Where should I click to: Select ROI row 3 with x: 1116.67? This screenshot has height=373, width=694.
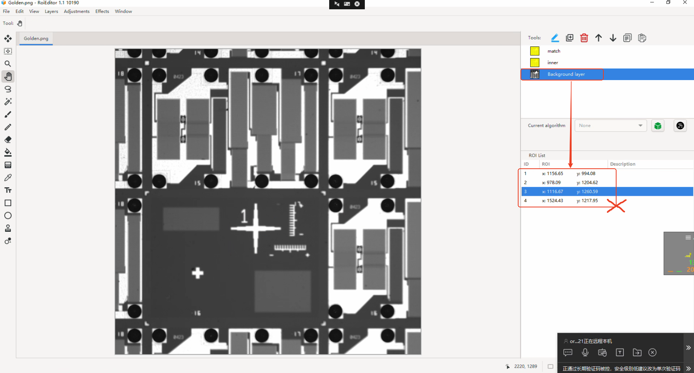click(x=607, y=192)
